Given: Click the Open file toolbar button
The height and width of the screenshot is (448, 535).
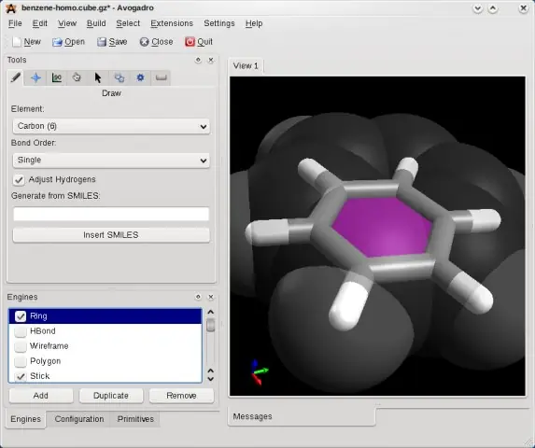Looking at the screenshot, I should click(x=68, y=42).
